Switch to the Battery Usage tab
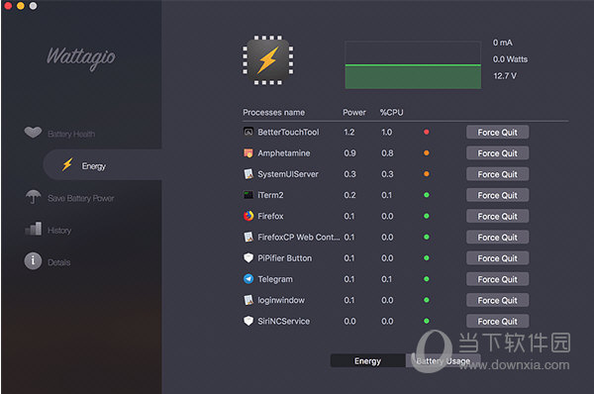Viewport: 594px width, 394px height. pyautogui.click(x=444, y=361)
